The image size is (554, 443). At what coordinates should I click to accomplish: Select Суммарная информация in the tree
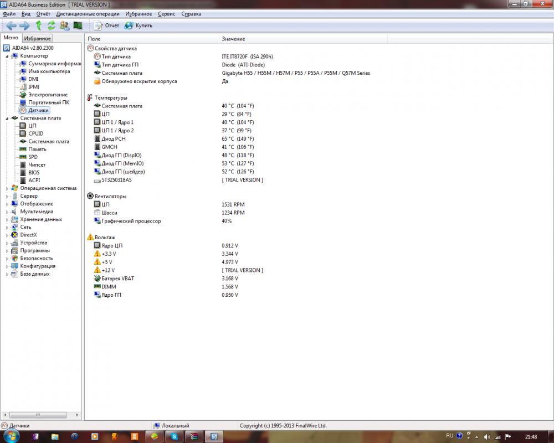click(x=50, y=64)
